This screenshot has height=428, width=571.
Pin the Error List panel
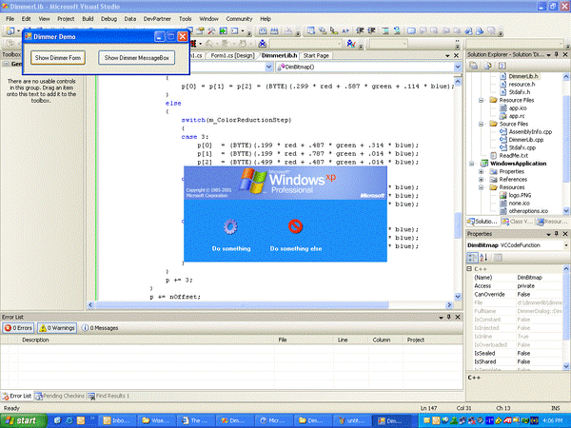tap(449, 317)
